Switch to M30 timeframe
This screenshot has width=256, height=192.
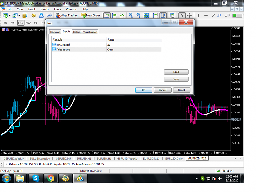click(28, 23)
